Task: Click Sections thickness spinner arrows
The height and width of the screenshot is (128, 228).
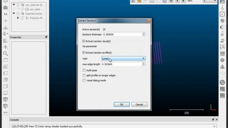Action: [x=144, y=34]
